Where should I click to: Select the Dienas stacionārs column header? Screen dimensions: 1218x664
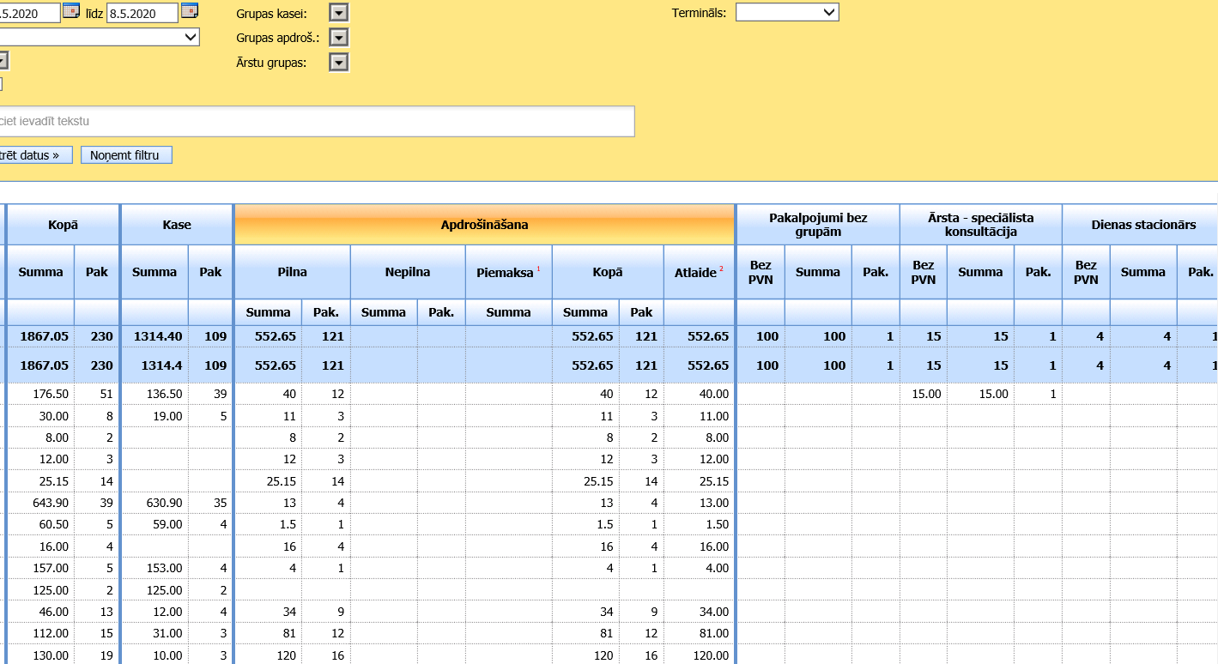point(1142,225)
